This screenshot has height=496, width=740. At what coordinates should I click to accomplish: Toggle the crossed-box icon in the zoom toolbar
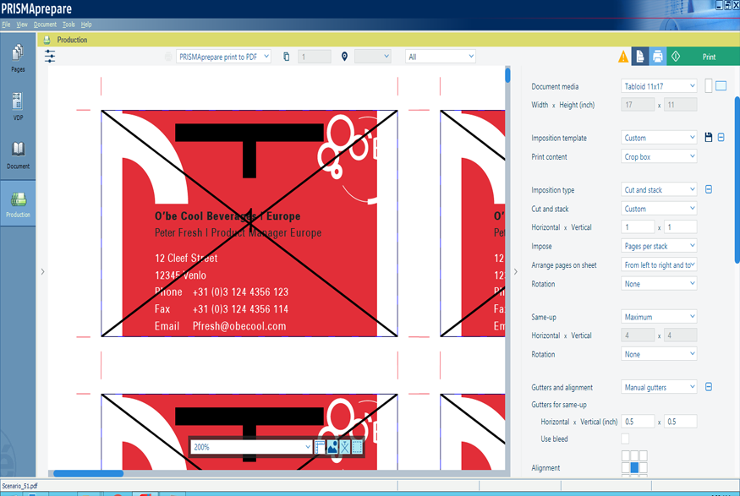tap(345, 446)
